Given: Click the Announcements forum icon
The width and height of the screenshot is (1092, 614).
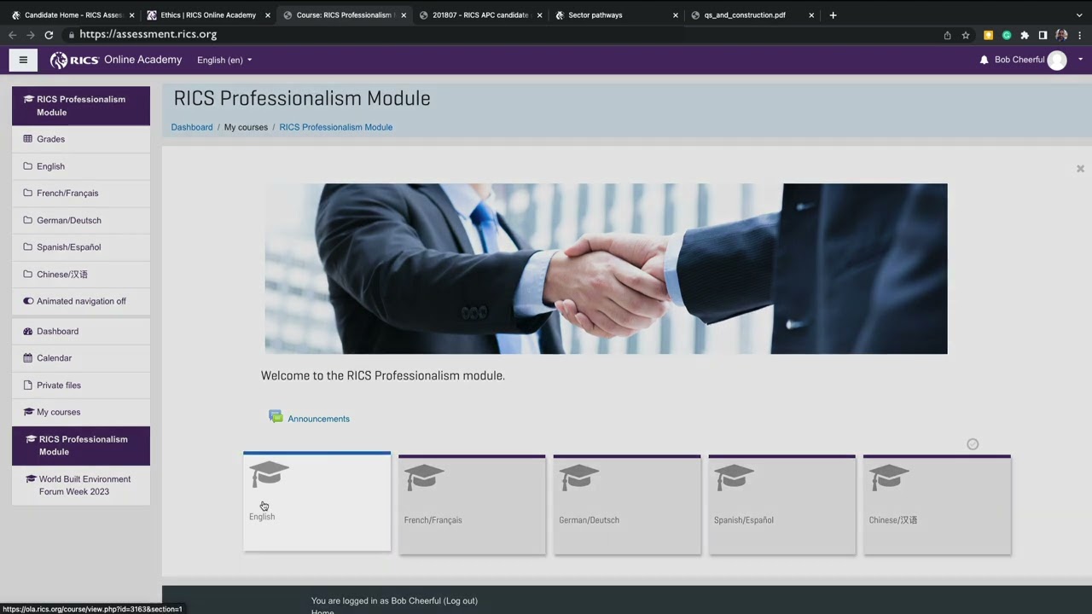Looking at the screenshot, I should (x=276, y=417).
